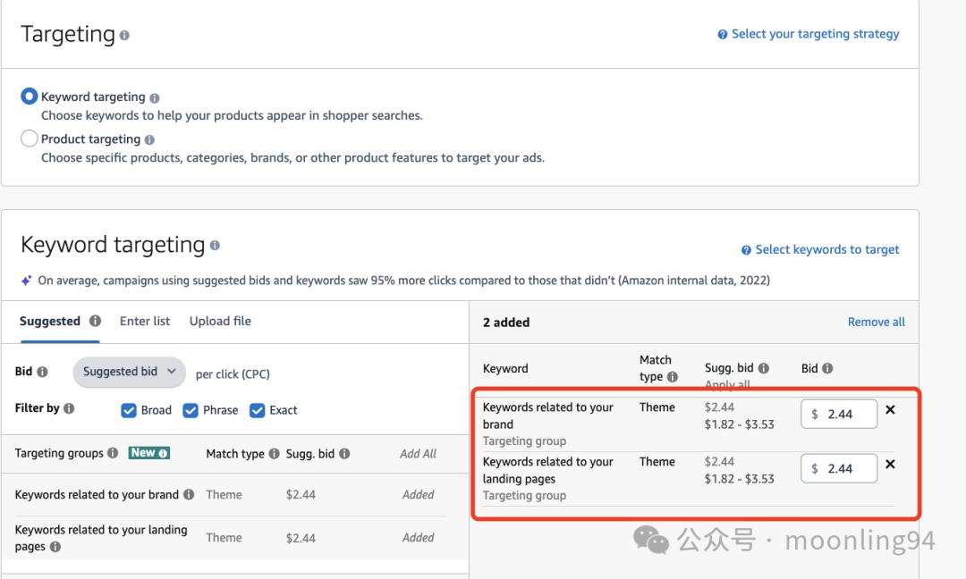Click info icon next to Match type in added list

click(x=673, y=377)
